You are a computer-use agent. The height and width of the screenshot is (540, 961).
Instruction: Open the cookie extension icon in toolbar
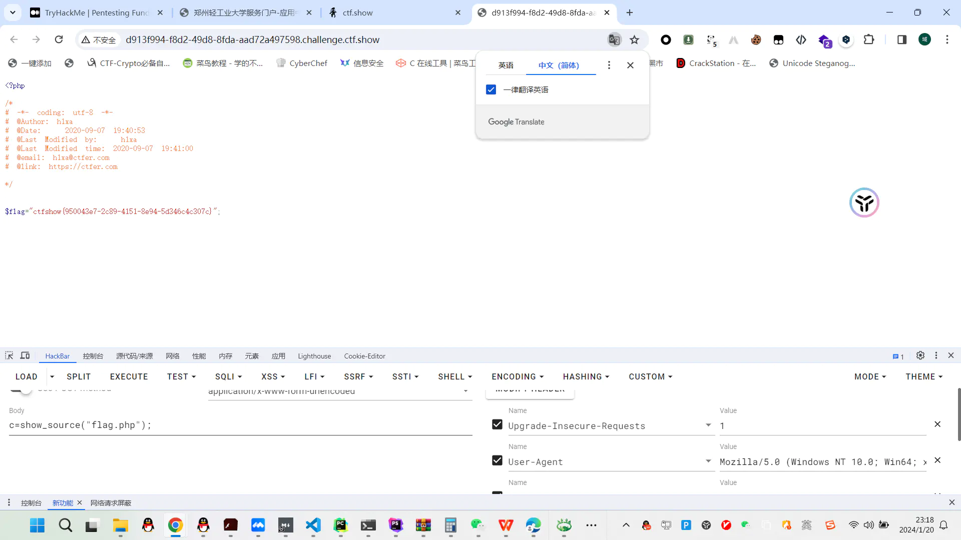coord(756,39)
